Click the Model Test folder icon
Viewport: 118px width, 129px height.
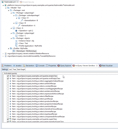(x=8, y=8)
